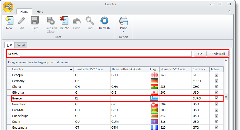Click the vertical scrollbar thumb
The height and width of the screenshot is (130, 240).
(226, 97)
